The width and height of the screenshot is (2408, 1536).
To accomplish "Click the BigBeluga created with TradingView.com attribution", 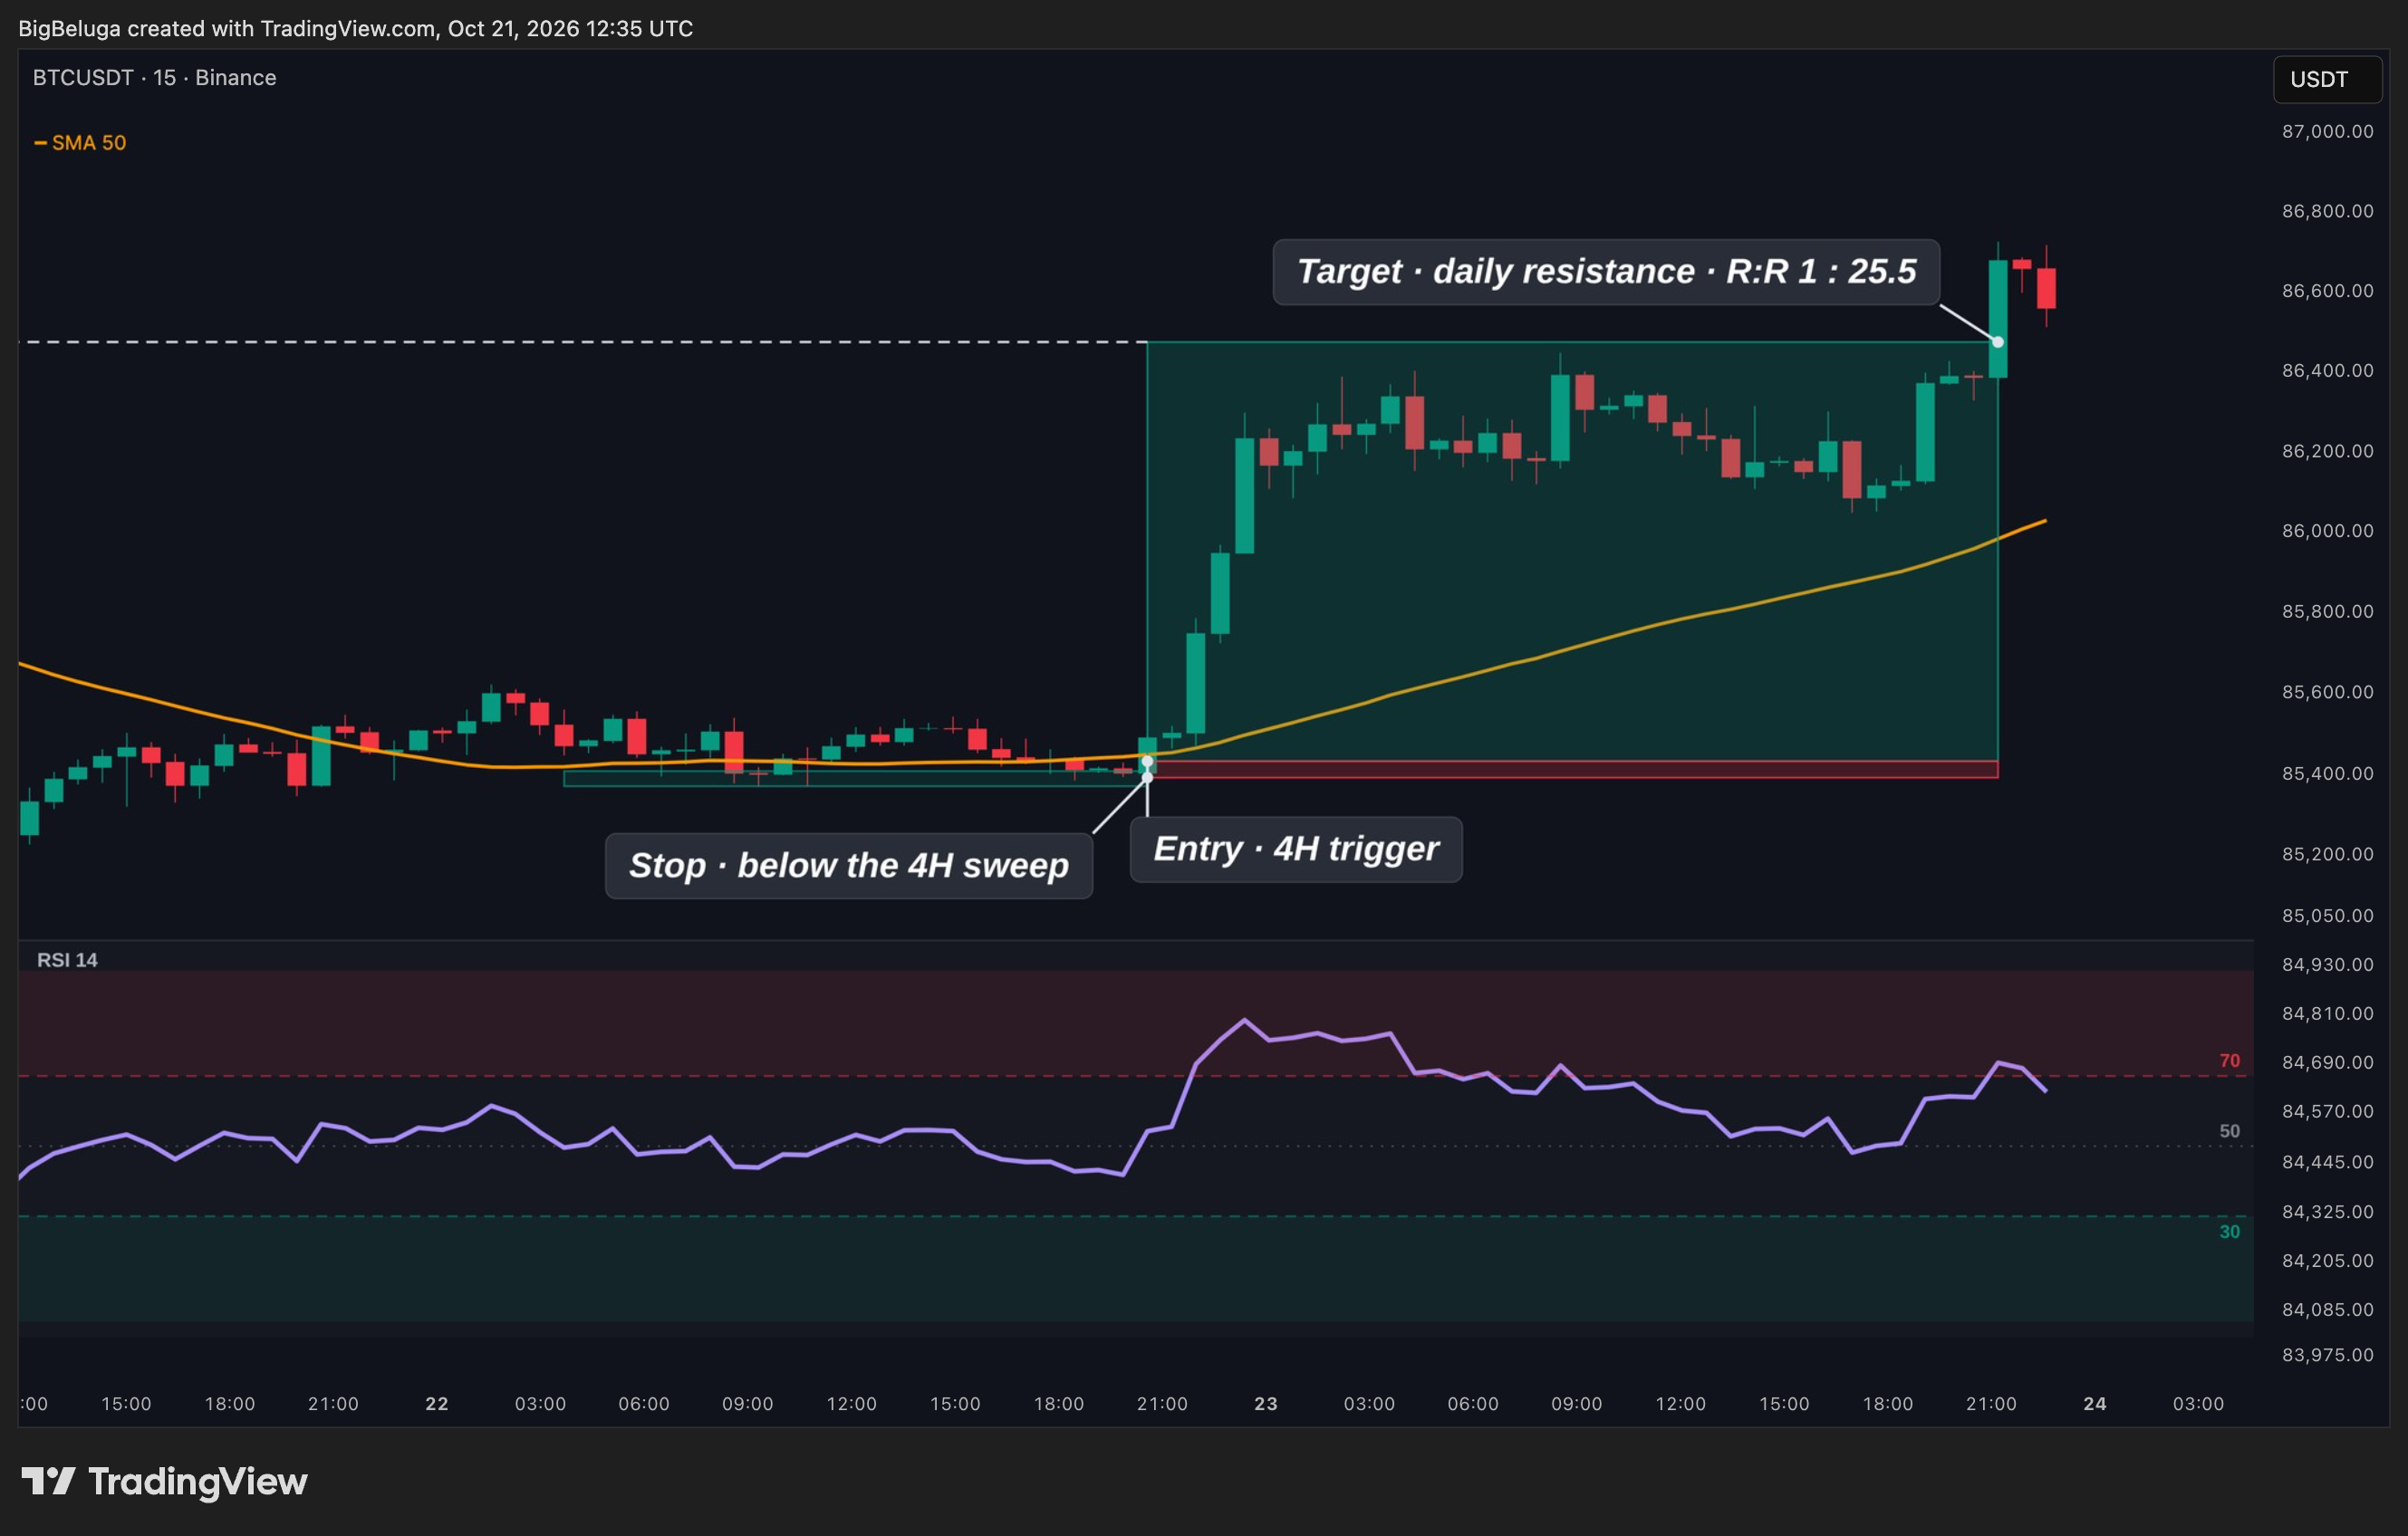I will pyautogui.click(x=355, y=28).
